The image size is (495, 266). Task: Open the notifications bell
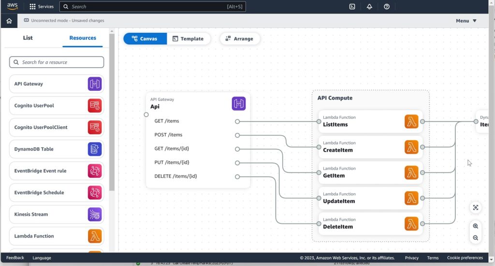coord(369,7)
